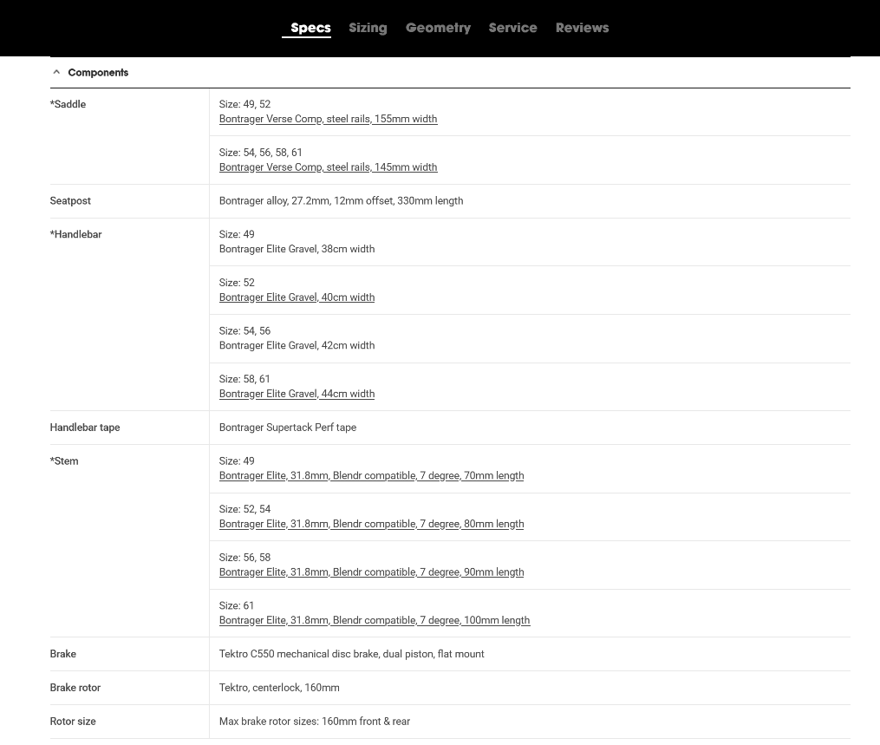Select the *Handlebar row label
Viewport: 880px width, 745px height.
[x=75, y=234]
